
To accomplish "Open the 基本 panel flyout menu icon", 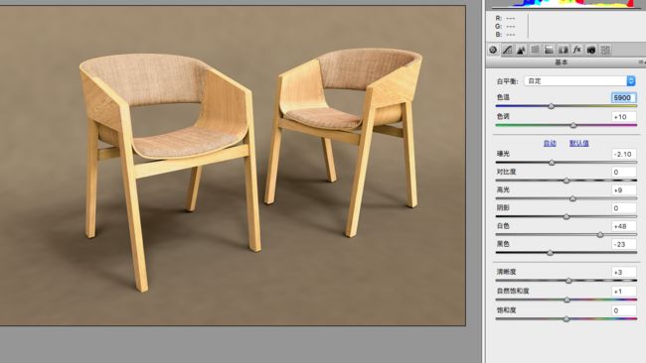I will point(641,62).
